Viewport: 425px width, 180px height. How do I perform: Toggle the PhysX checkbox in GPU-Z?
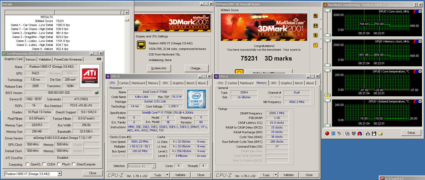59,164
